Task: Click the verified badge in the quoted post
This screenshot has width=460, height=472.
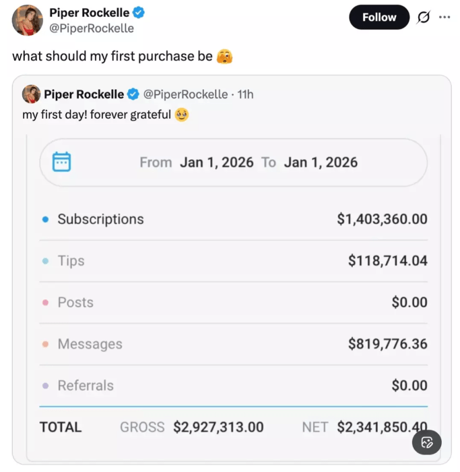Action: [x=133, y=94]
